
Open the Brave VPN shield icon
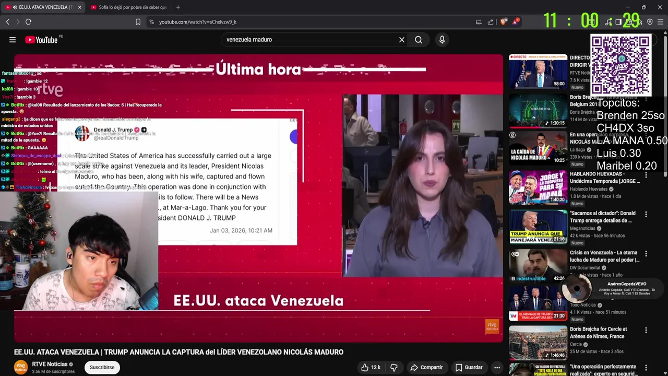point(650,22)
